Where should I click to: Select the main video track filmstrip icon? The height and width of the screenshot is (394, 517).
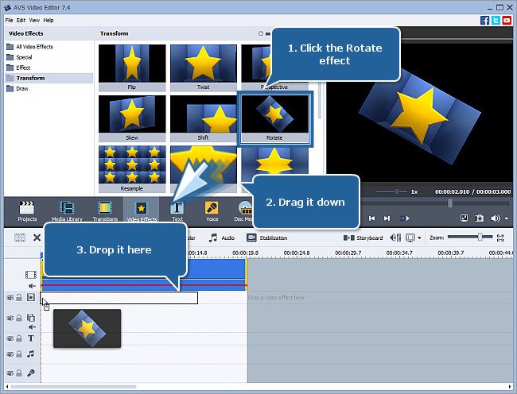tap(31, 275)
